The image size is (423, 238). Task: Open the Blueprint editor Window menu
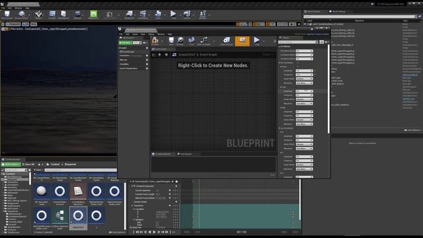161,34
